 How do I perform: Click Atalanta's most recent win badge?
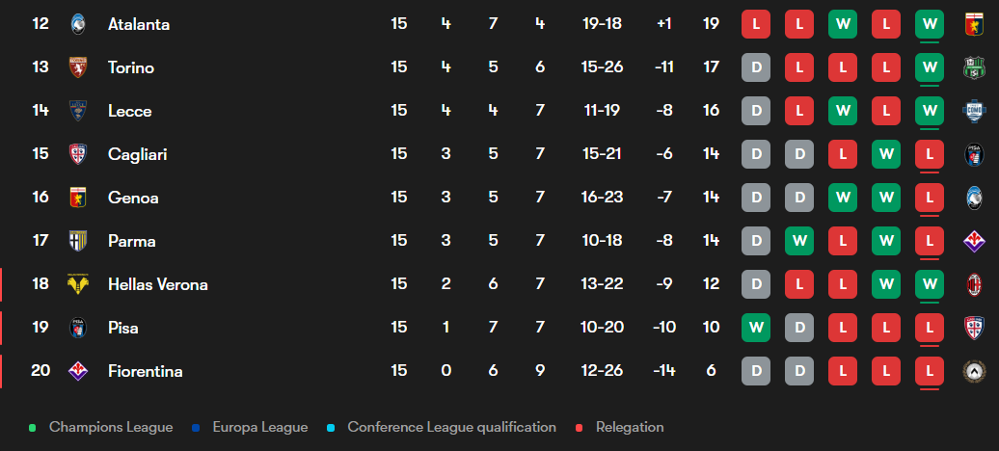pos(929,24)
